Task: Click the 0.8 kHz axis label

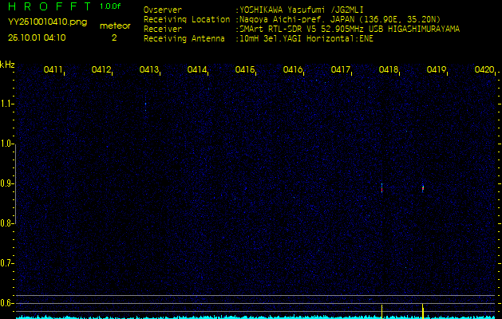Action: click(x=6, y=223)
